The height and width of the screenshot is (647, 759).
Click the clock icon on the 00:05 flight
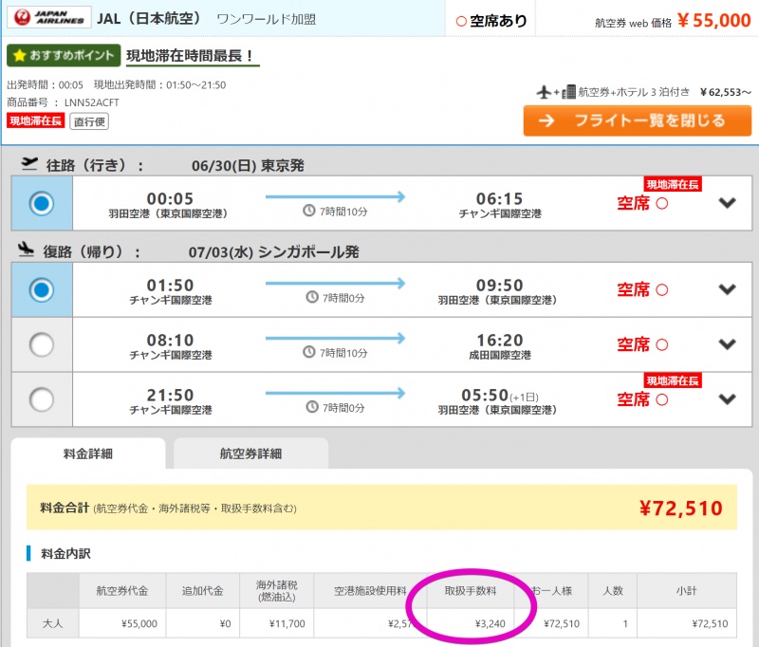click(x=309, y=211)
